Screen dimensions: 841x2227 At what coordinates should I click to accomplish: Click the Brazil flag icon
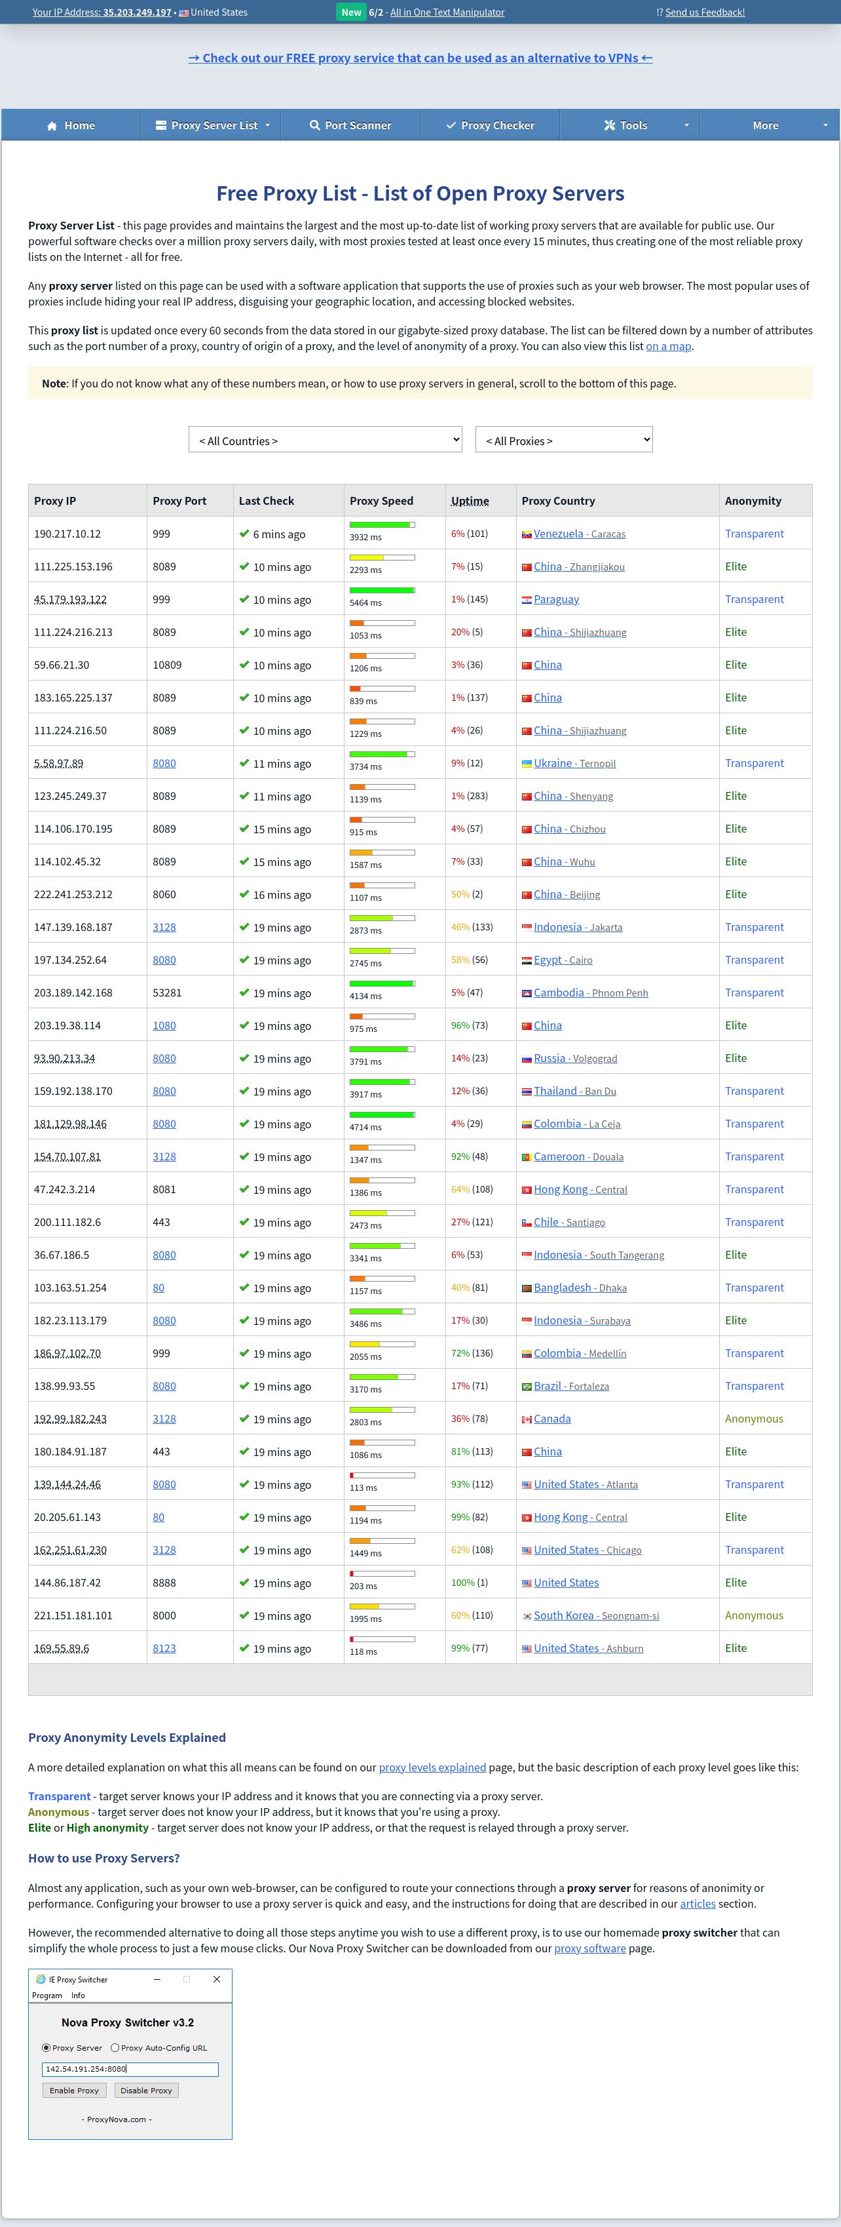[x=527, y=1387]
